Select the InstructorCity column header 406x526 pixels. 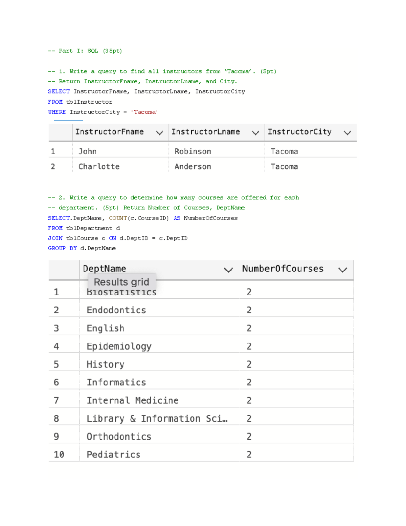(x=299, y=132)
